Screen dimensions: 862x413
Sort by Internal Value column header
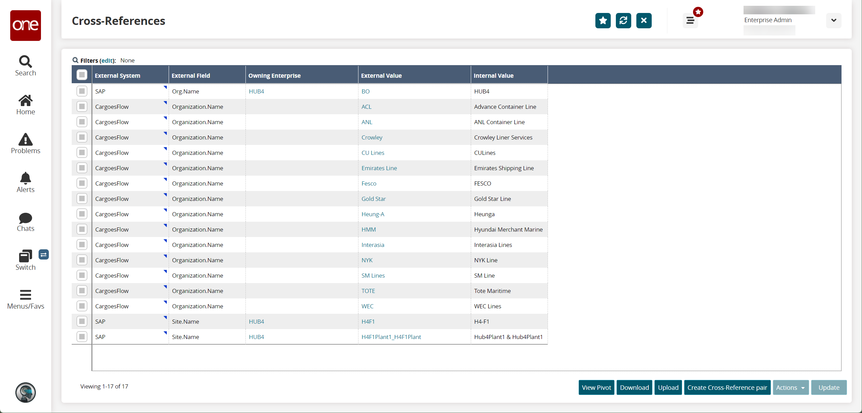(509, 76)
